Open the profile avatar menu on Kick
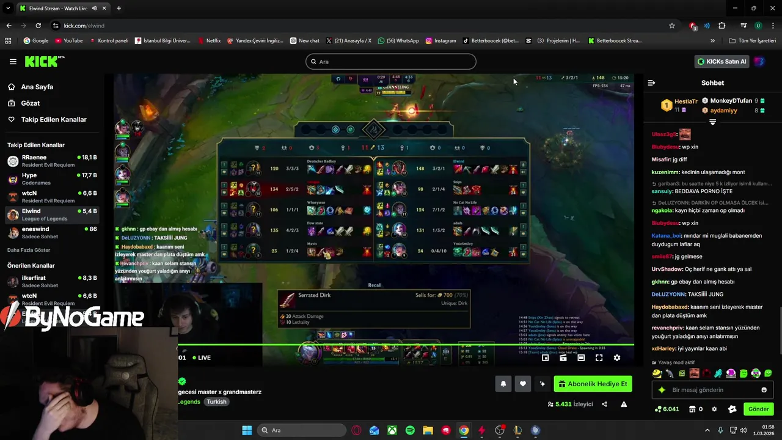 [759, 62]
